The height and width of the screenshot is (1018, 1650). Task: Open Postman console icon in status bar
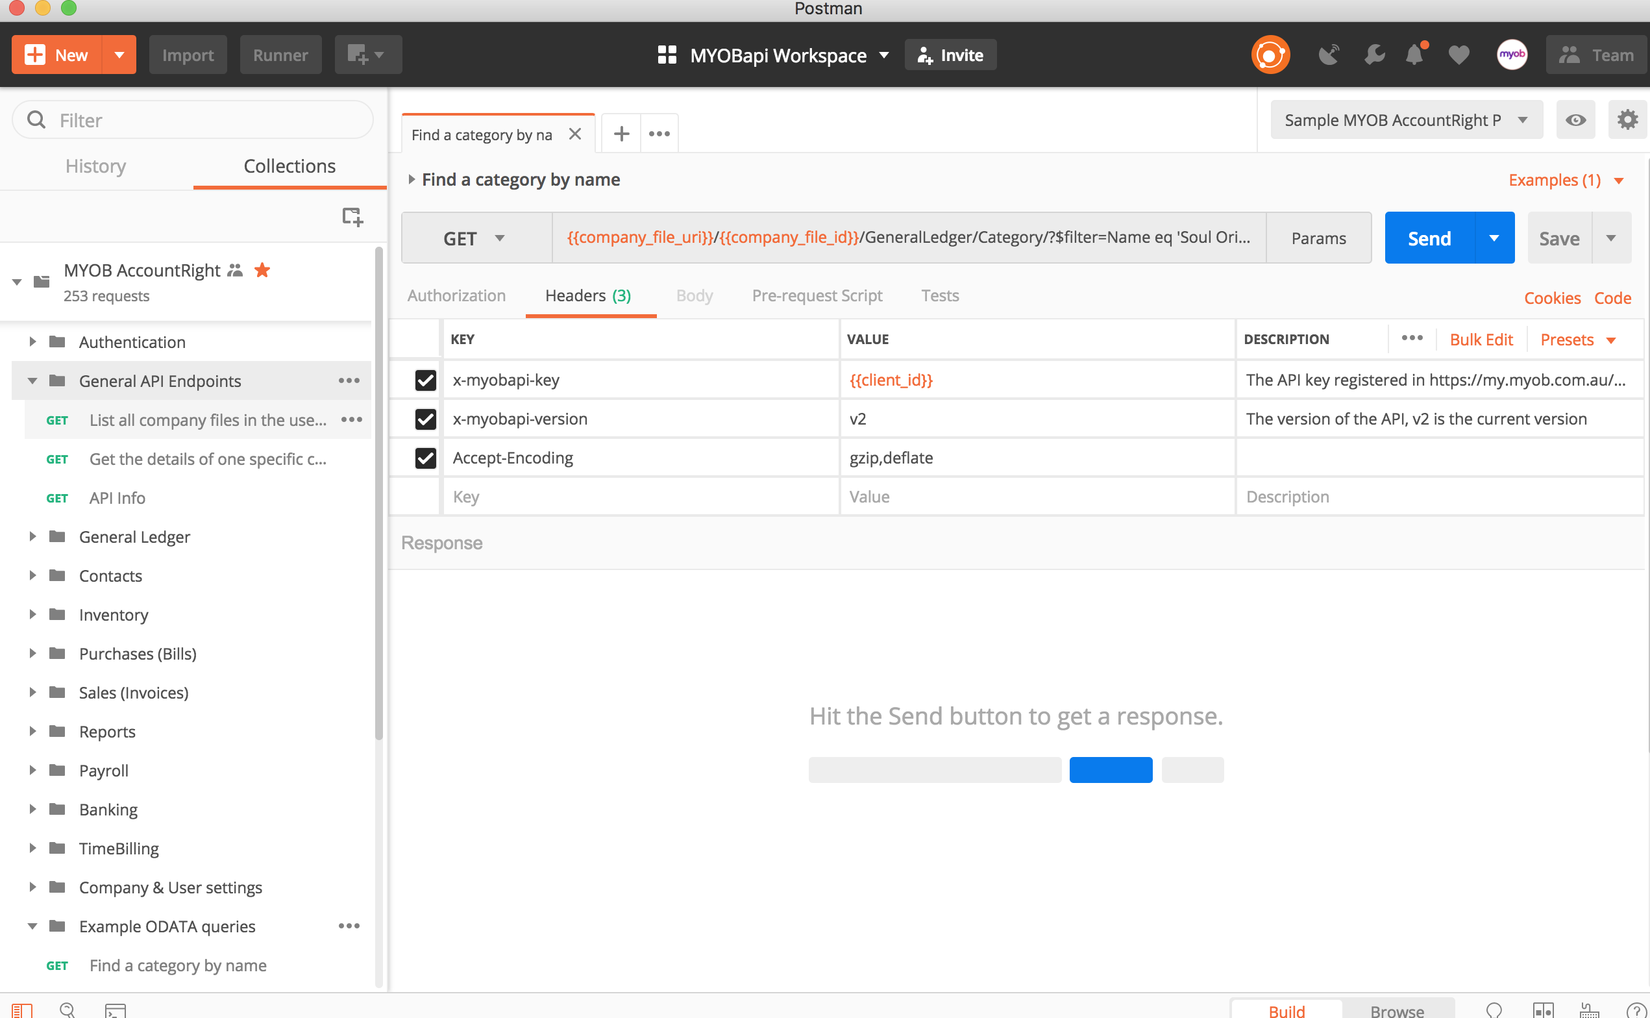pos(115,1010)
